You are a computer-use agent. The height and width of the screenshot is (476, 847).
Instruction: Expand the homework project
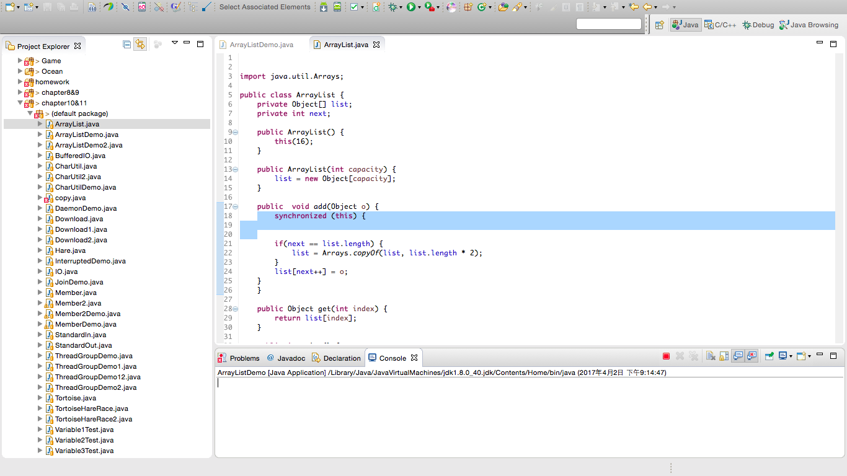coord(20,82)
